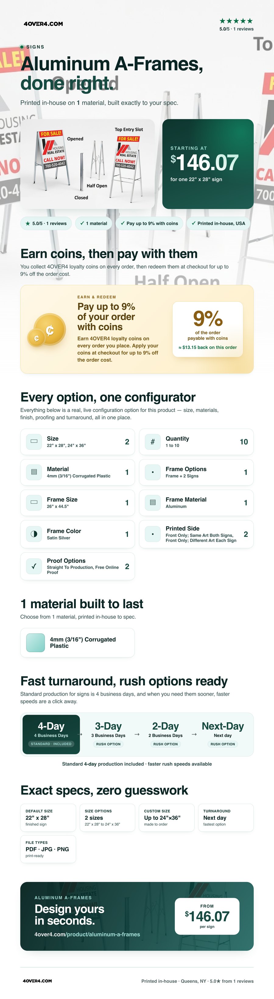Viewport: 274px width, 999px height.
Task: Click the 'From $146.07 per sign' price box
Action: tap(207, 916)
